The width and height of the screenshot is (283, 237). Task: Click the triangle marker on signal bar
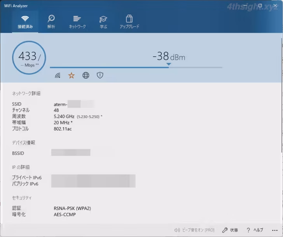pos(169,64)
